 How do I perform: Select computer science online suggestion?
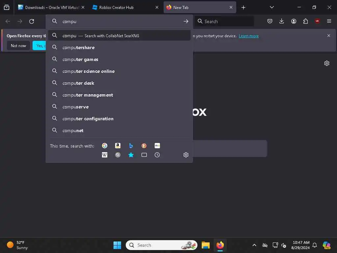coord(119,71)
